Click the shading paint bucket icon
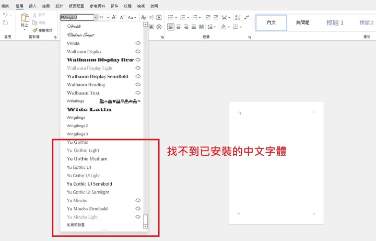Image resolution: width=376 pixels, height=241 pixels. click(224, 27)
